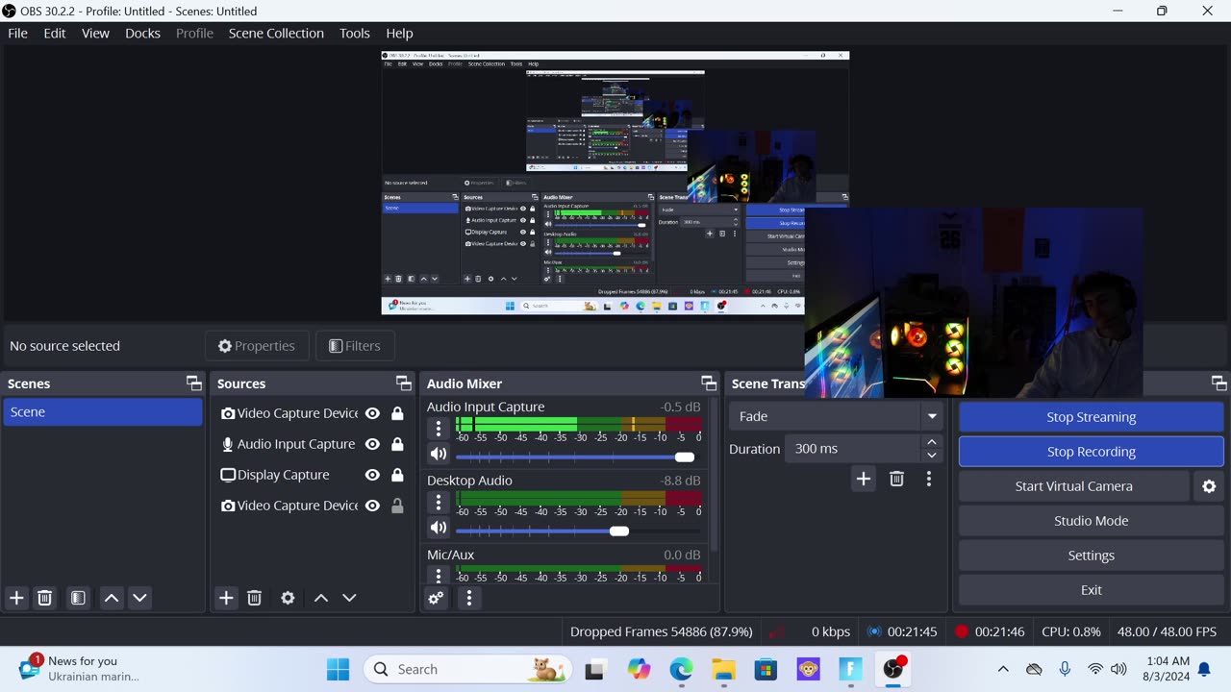
Task: Open transition properties dots menu
Action: (x=929, y=479)
